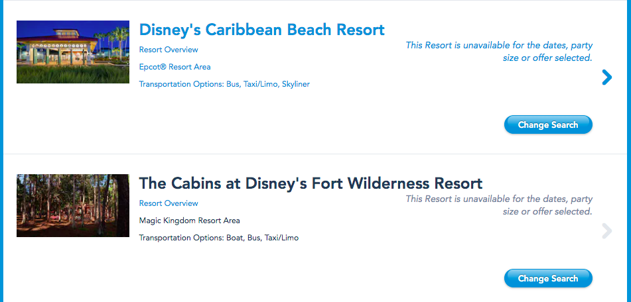Select Transportation Options: Boat, Bus, Taxi/Limo

coord(219,238)
